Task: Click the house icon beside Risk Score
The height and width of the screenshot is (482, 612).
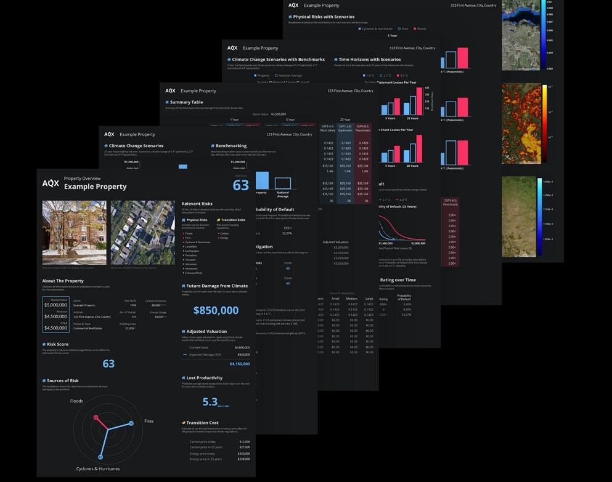Action: tap(44, 344)
